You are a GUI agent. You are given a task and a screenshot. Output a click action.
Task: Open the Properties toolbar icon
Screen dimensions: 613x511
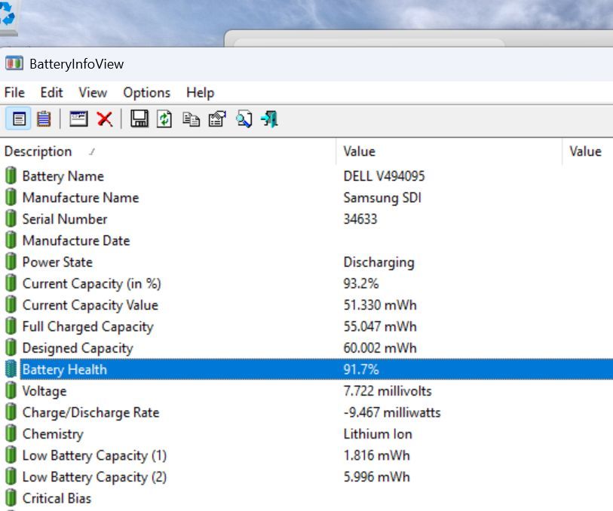tap(217, 119)
